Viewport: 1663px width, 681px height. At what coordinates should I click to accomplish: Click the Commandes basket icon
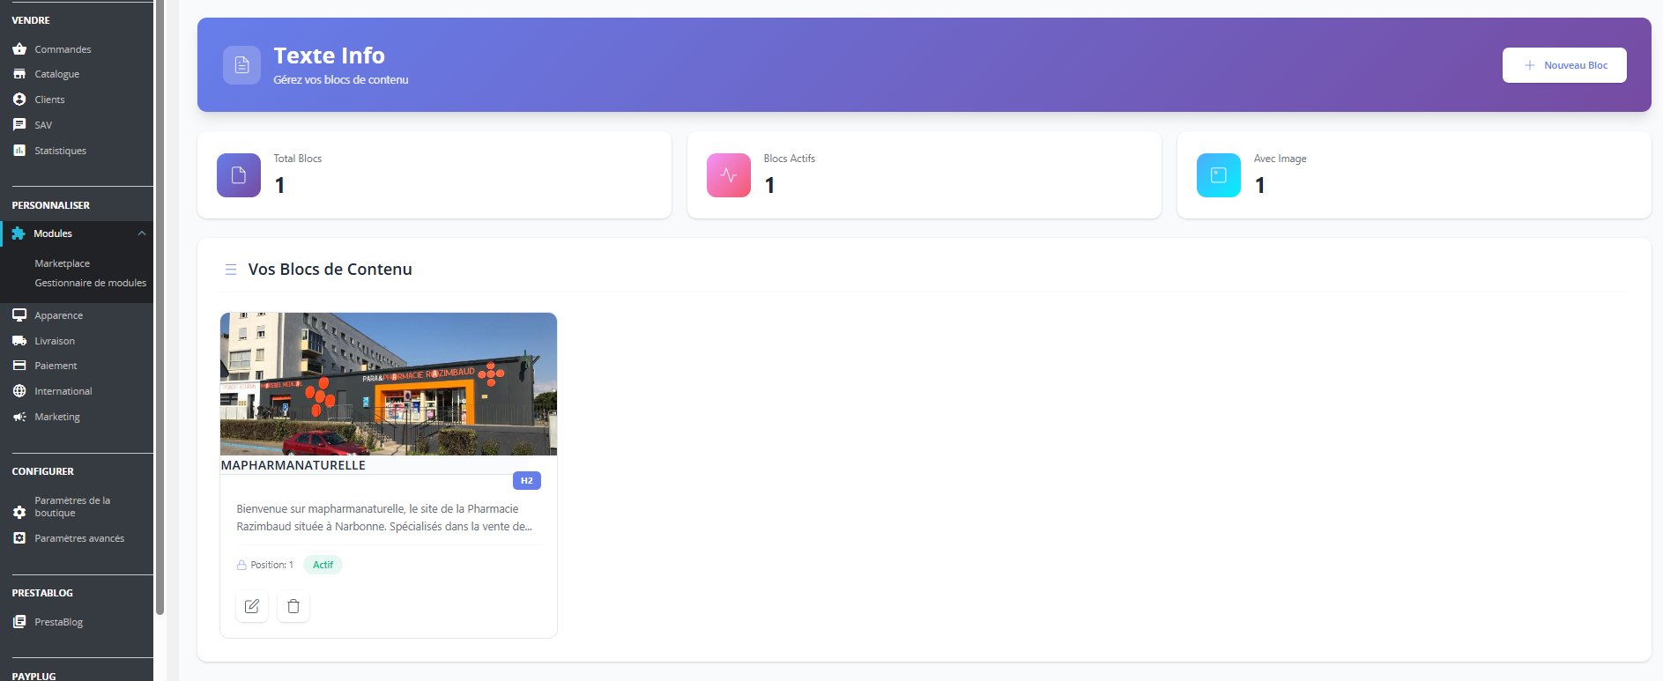click(x=19, y=49)
